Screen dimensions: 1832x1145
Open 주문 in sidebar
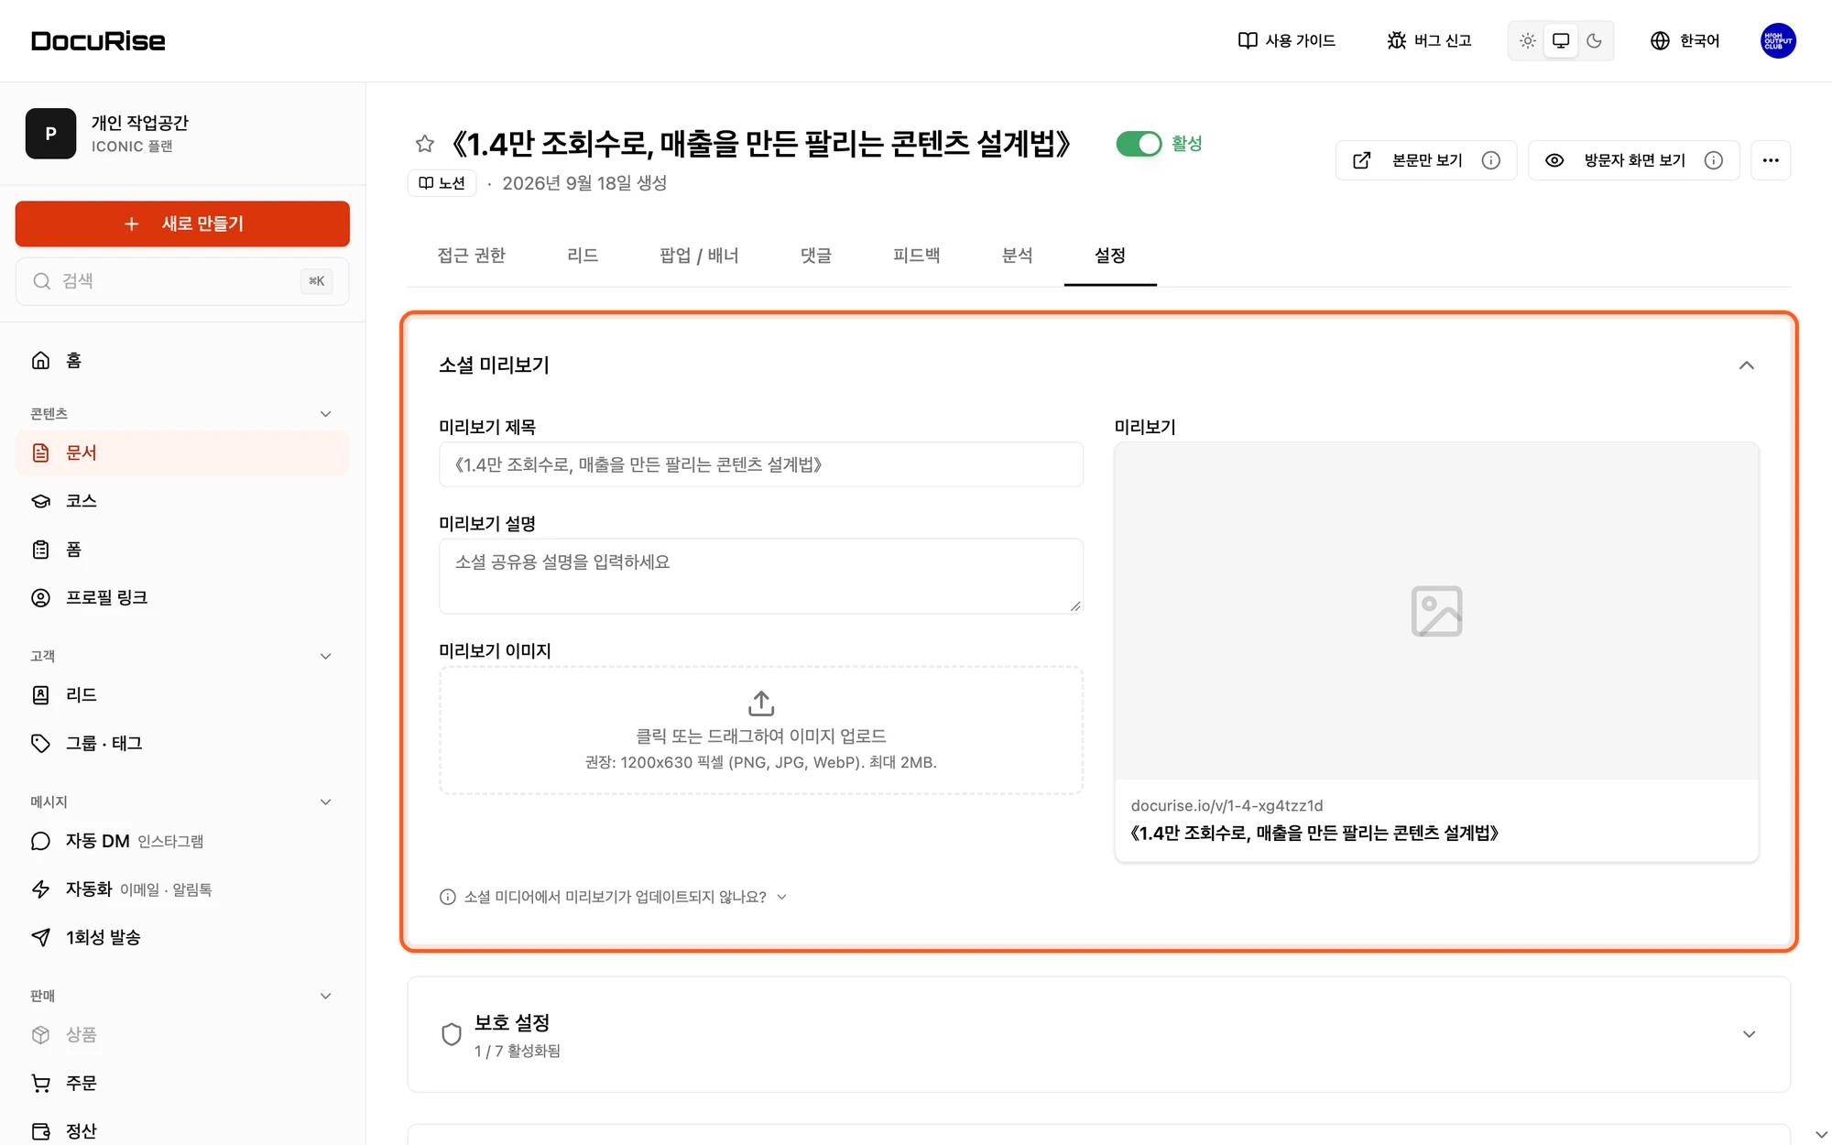[182, 1083]
